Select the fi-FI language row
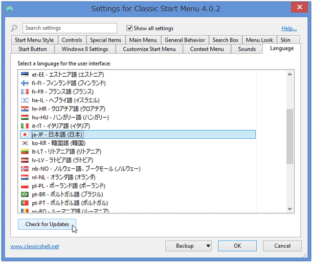This screenshot has width=313, height=263. (x=138, y=83)
